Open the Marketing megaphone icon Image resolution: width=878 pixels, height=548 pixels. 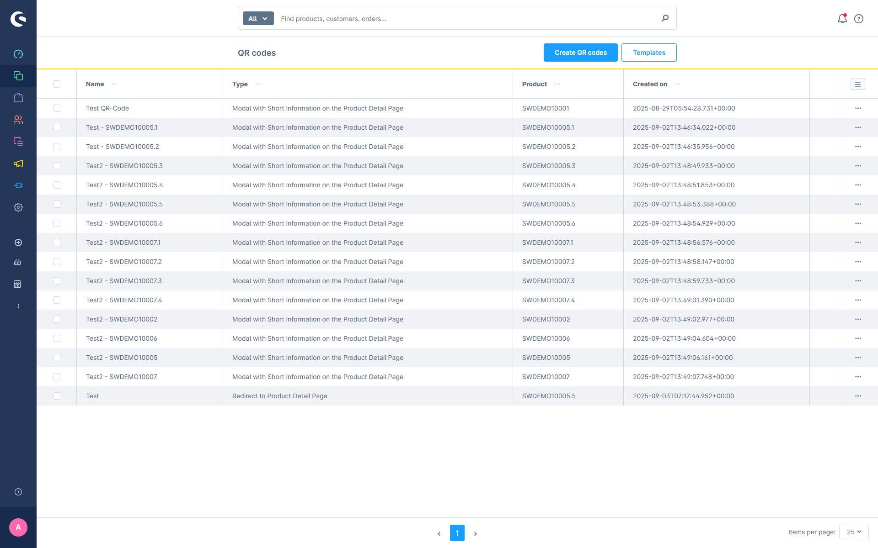(x=18, y=163)
